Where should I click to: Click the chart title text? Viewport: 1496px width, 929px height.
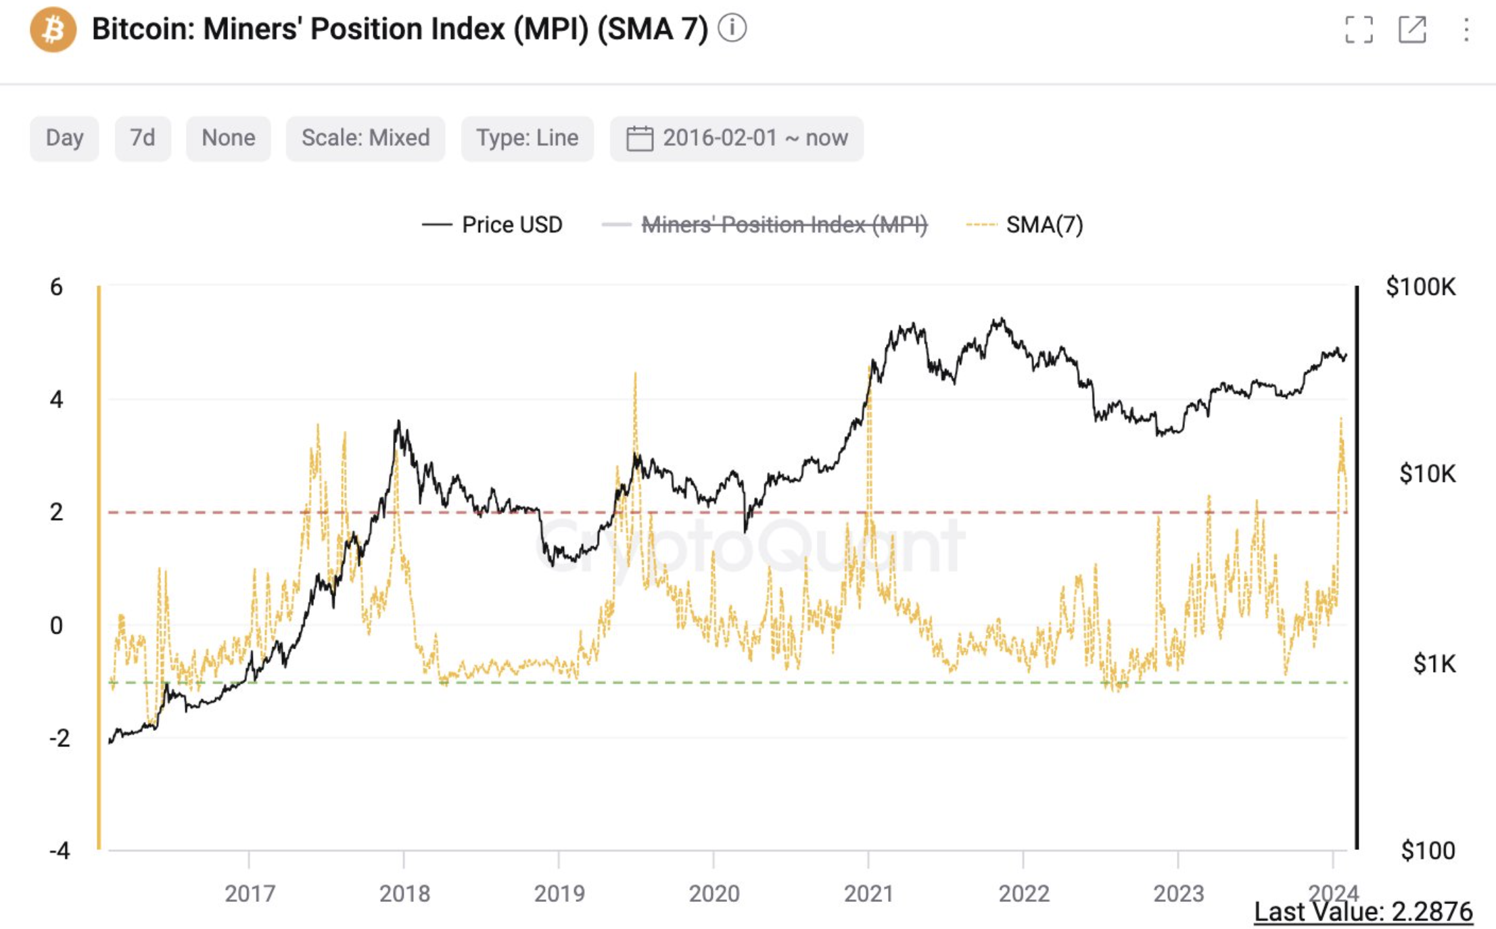(399, 29)
